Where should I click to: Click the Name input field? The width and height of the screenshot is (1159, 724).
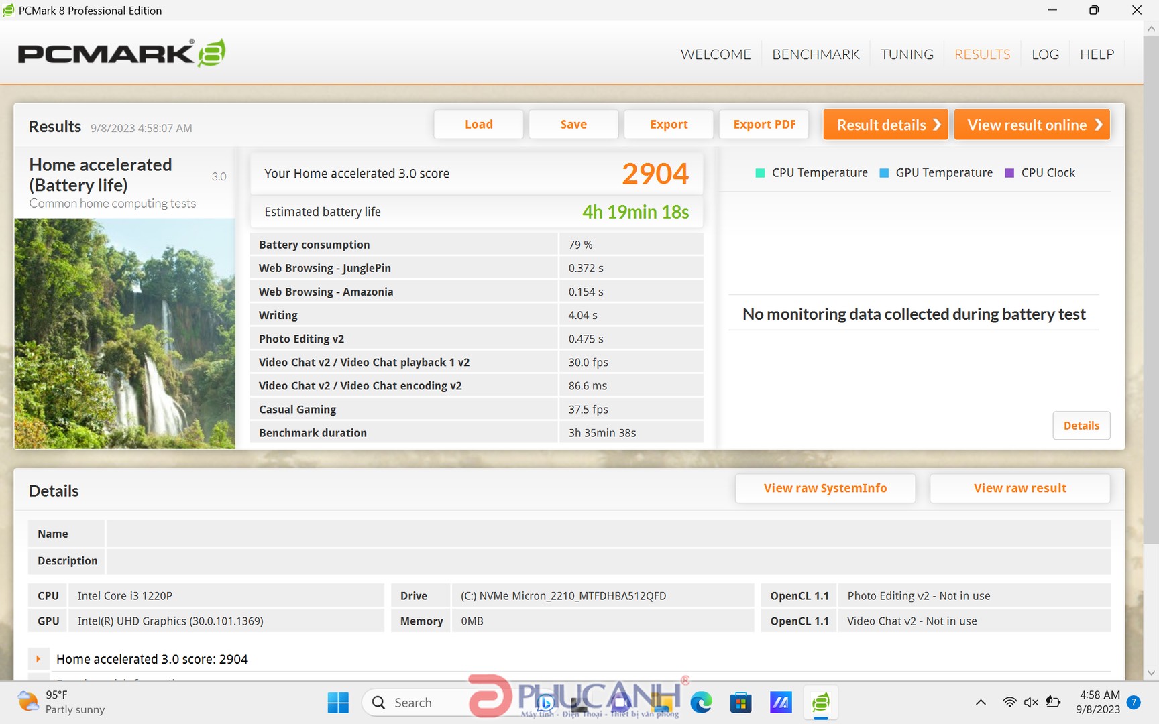pyautogui.click(x=608, y=534)
